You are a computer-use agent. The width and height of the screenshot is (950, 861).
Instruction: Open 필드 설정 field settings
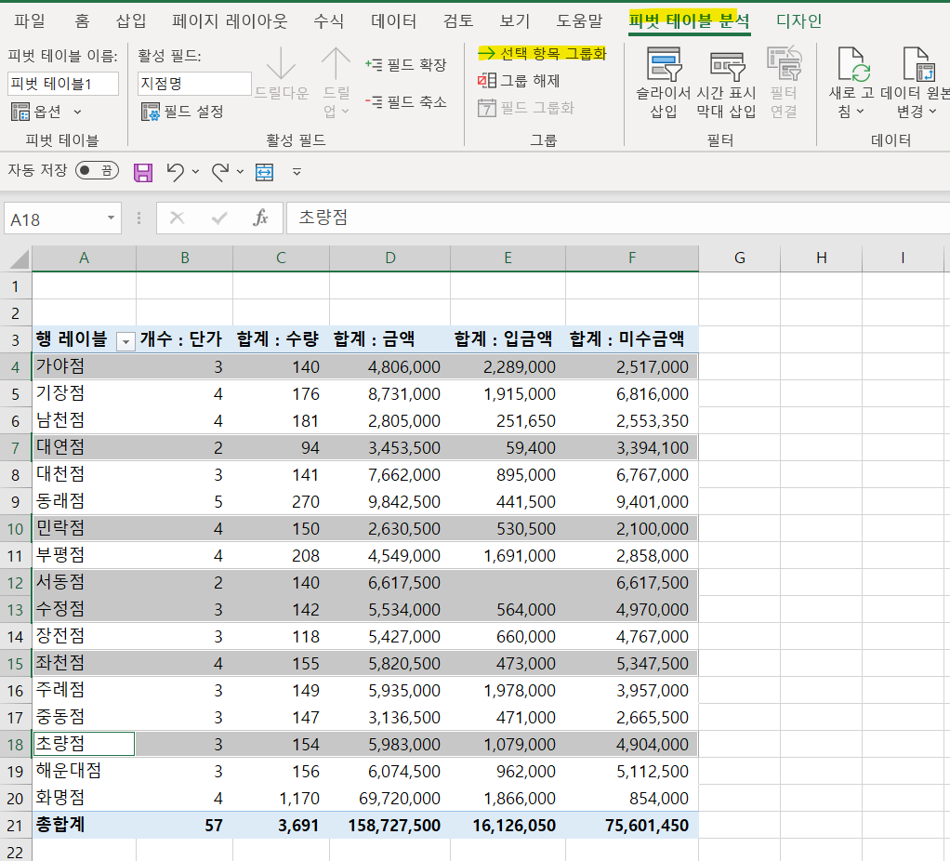click(x=182, y=112)
